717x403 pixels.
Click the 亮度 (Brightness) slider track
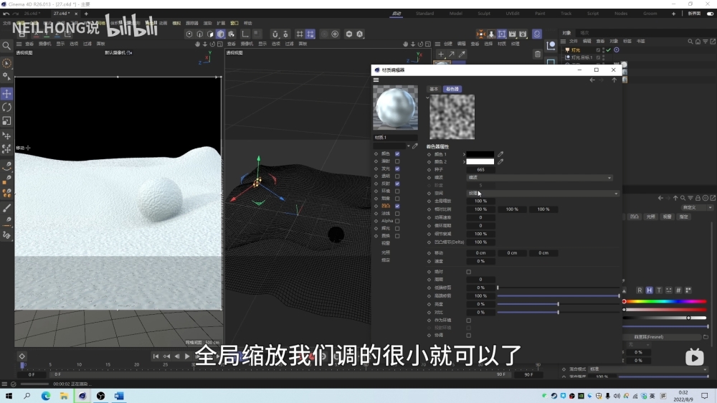[x=558, y=304]
